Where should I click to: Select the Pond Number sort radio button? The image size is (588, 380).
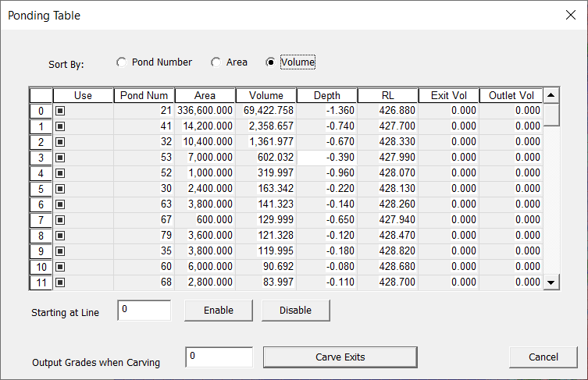click(x=121, y=62)
